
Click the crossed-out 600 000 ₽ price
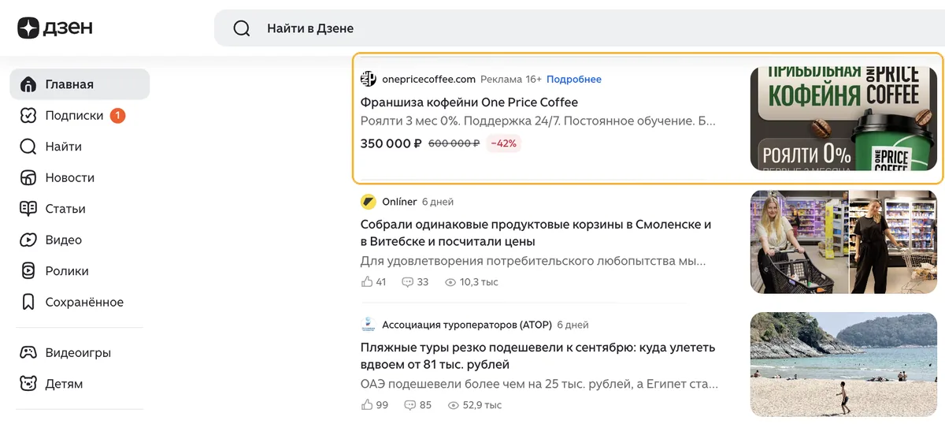(x=454, y=143)
